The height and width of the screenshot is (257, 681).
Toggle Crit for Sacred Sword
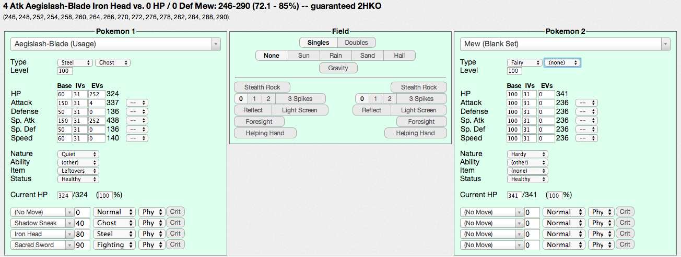175,245
